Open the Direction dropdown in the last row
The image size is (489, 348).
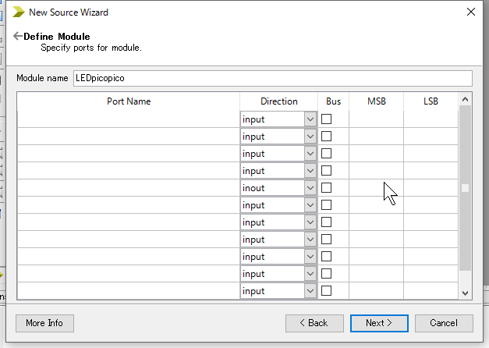(310, 291)
